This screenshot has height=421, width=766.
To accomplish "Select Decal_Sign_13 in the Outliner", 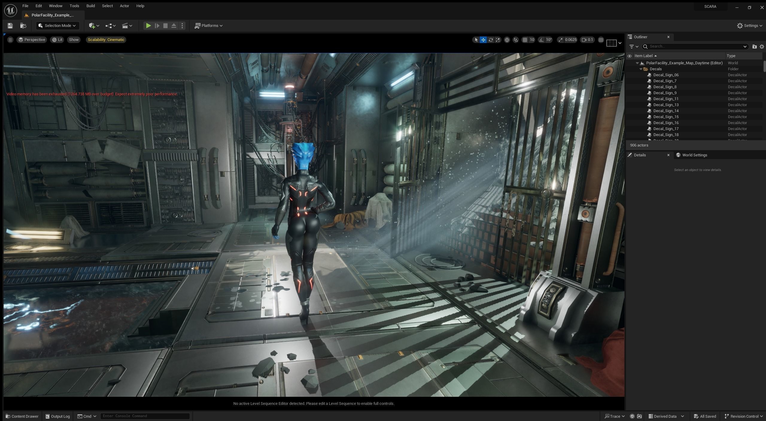I will [x=666, y=105].
